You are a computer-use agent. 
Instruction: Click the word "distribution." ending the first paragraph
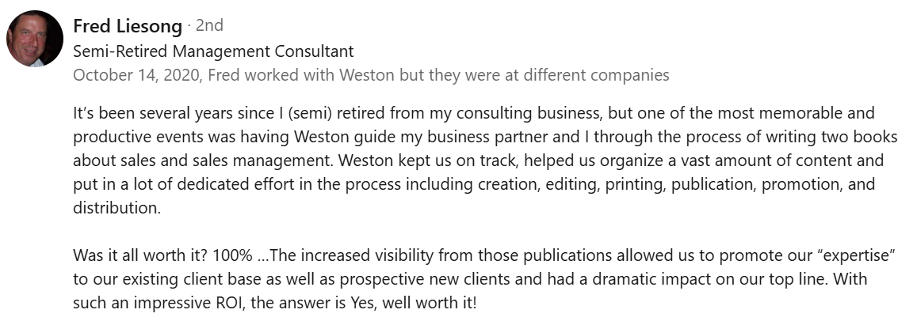click(117, 209)
